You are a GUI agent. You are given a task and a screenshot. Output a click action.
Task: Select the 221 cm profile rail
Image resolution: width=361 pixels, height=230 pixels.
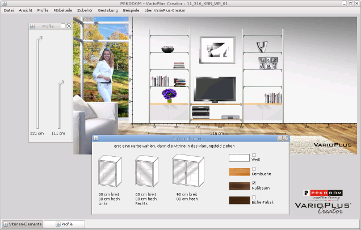point(39,82)
